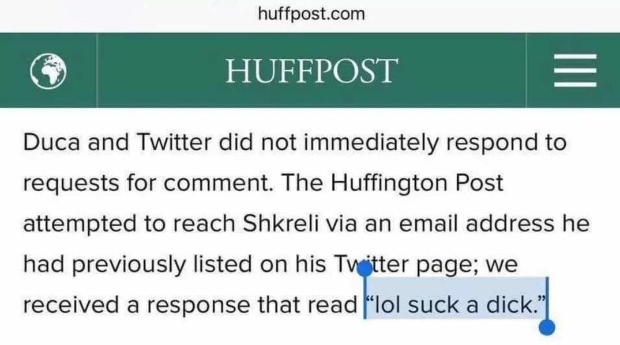Click the text selection start handle
This screenshot has height=345, width=620.
tap(365, 270)
